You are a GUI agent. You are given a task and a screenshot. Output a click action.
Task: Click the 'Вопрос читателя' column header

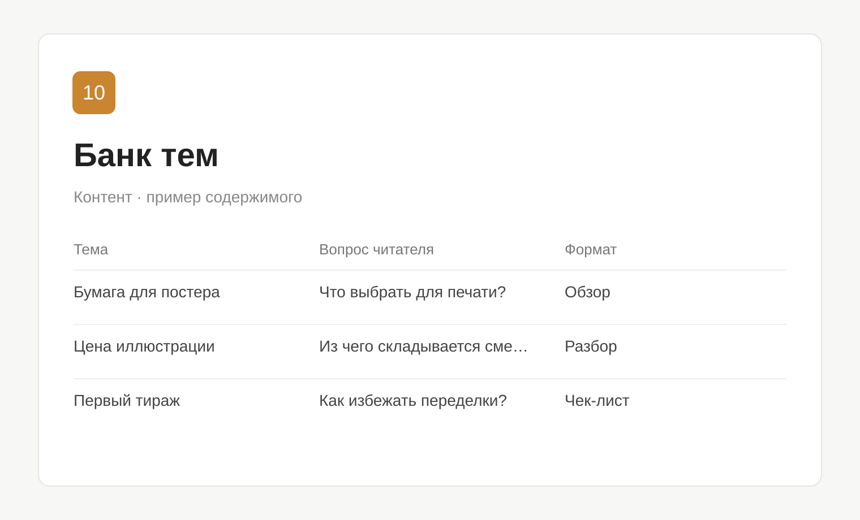(x=376, y=249)
